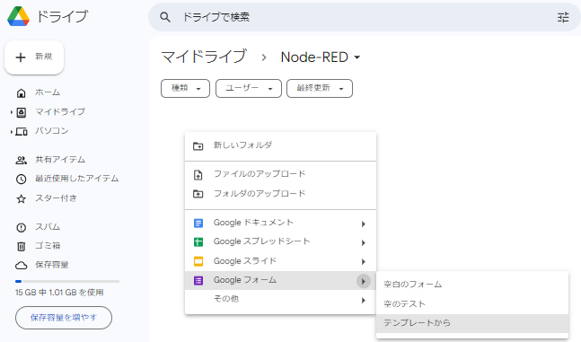Click the マイドライブ drive icon in sidebar
The image size is (581, 342).
tap(22, 112)
